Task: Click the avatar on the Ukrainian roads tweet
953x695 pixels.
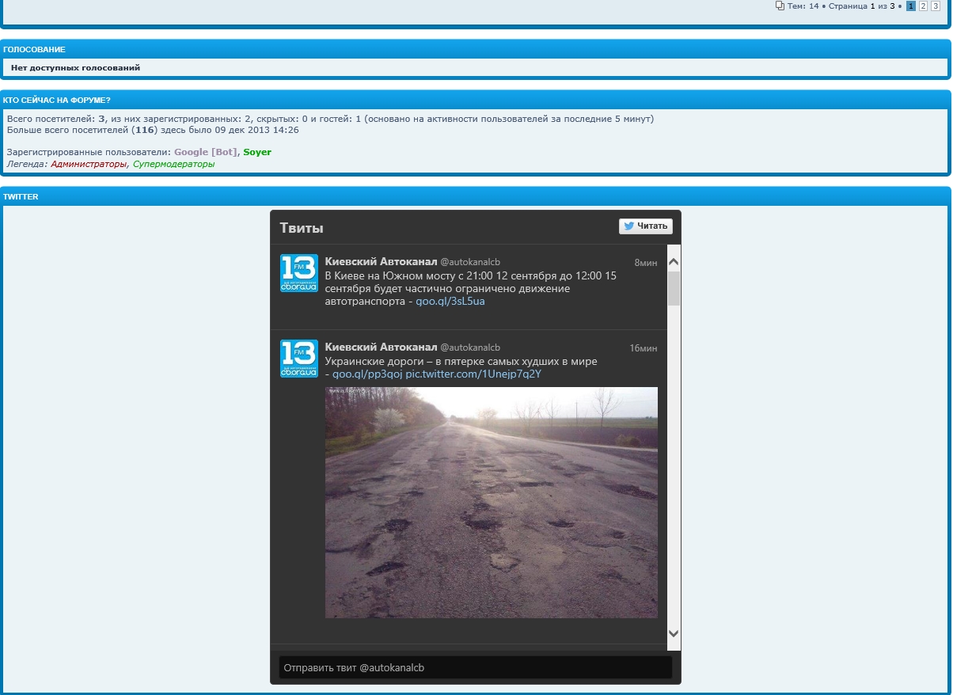Action: 298,359
